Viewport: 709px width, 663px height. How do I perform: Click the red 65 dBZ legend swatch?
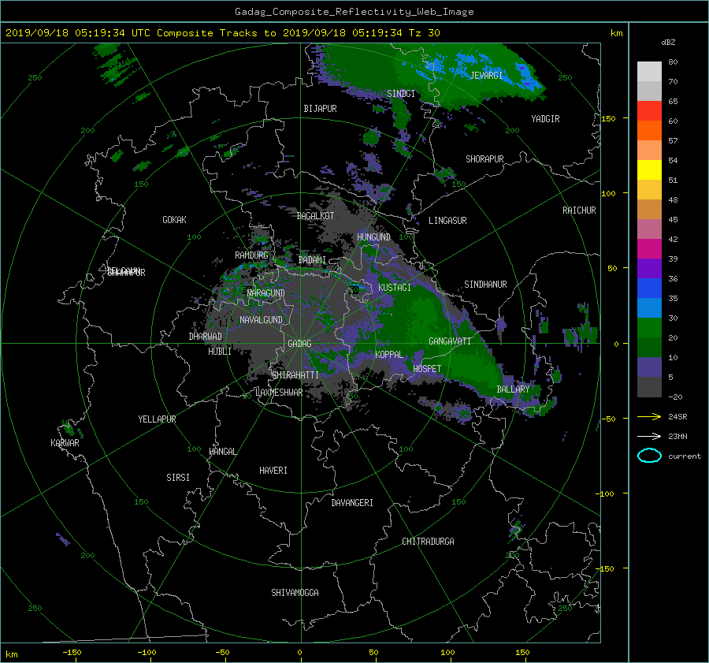pyautogui.click(x=649, y=111)
